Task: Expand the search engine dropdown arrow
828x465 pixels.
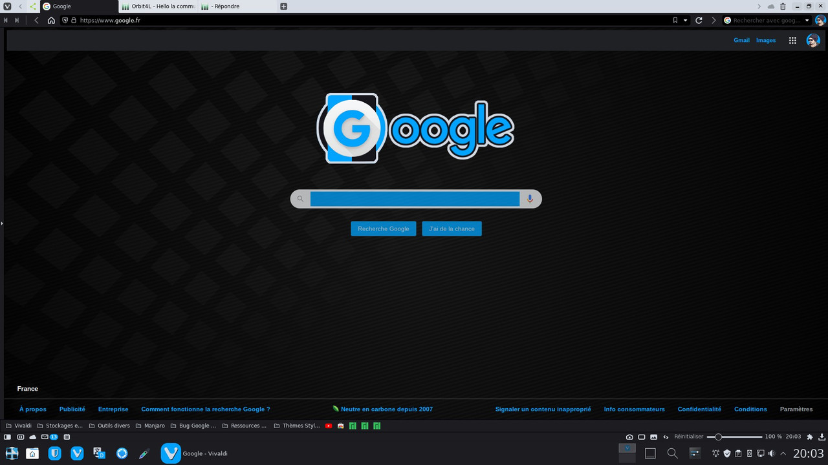Action: point(807,20)
